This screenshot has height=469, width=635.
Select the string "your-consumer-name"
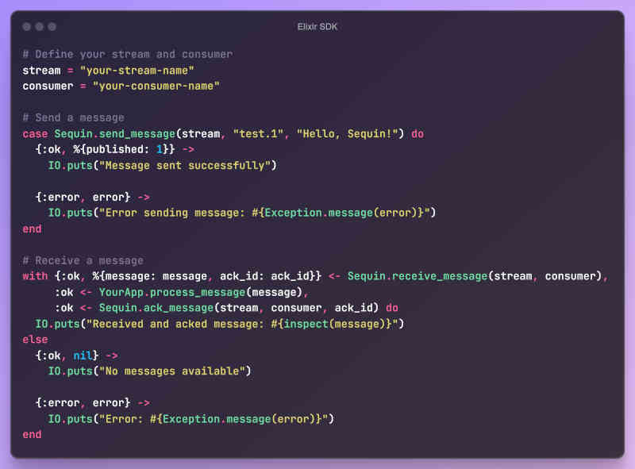click(x=156, y=86)
